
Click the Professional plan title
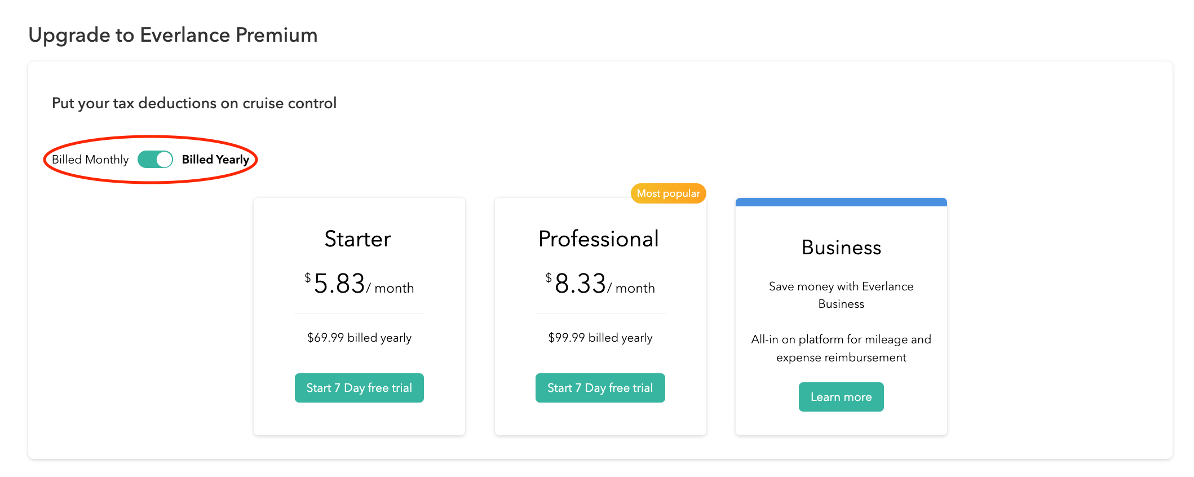click(599, 239)
